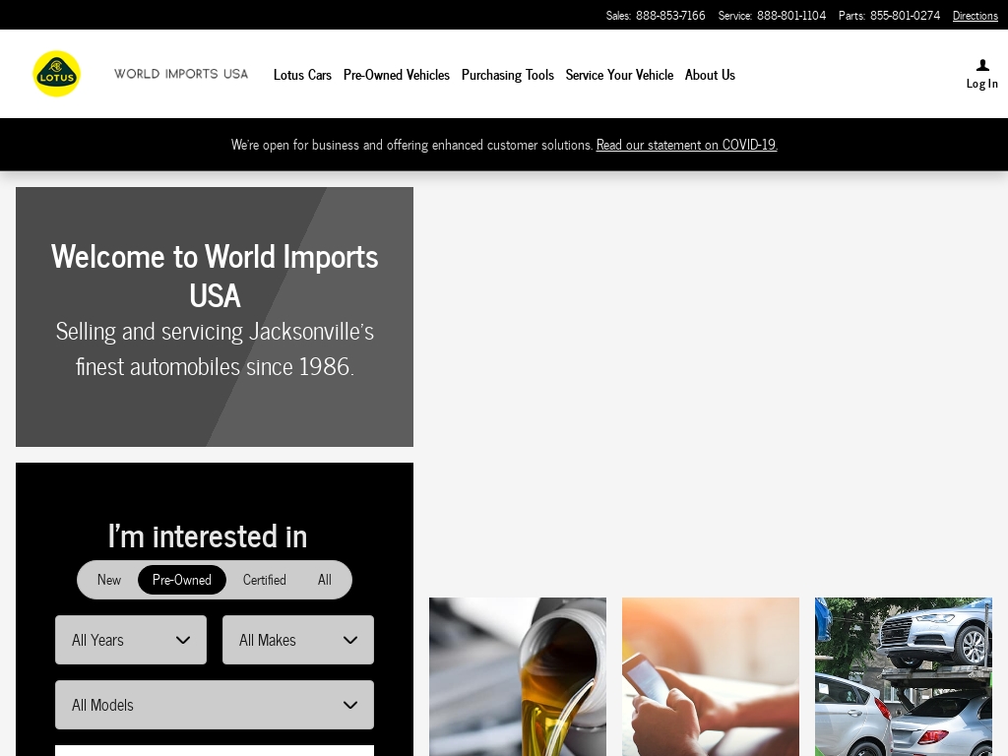Click the Lotus logo icon
This screenshot has height=756, width=1008.
point(56,74)
